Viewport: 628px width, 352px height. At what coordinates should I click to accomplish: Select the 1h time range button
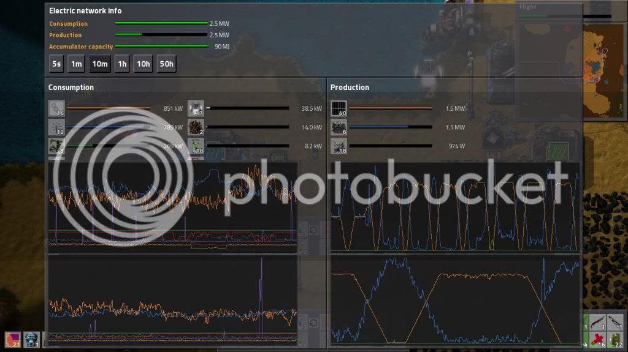(x=122, y=64)
